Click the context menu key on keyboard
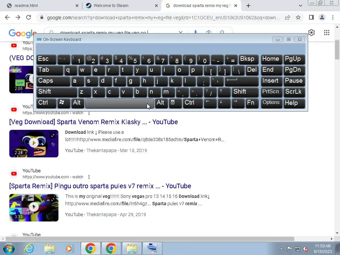Viewport: 340px width, 255px height. pos(175,103)
